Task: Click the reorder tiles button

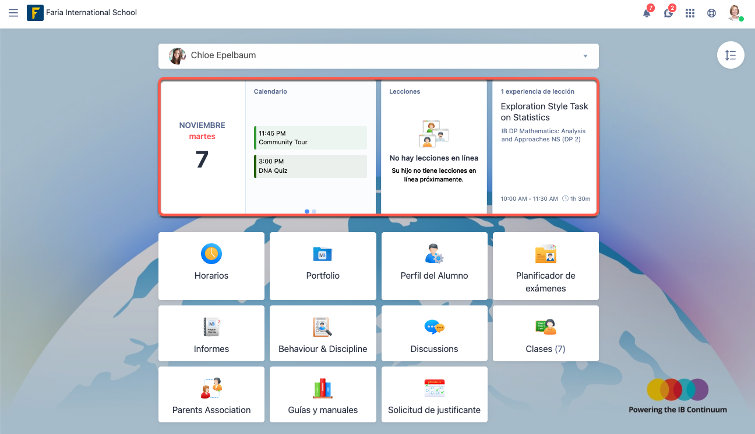Action: pos(731,55)
